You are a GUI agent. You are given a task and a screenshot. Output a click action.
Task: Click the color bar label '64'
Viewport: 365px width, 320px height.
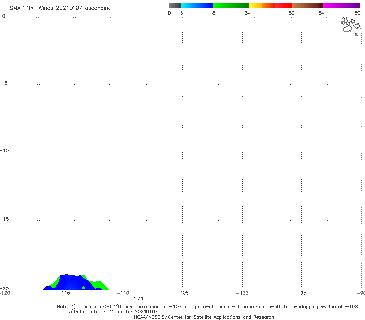pos(321,13)
